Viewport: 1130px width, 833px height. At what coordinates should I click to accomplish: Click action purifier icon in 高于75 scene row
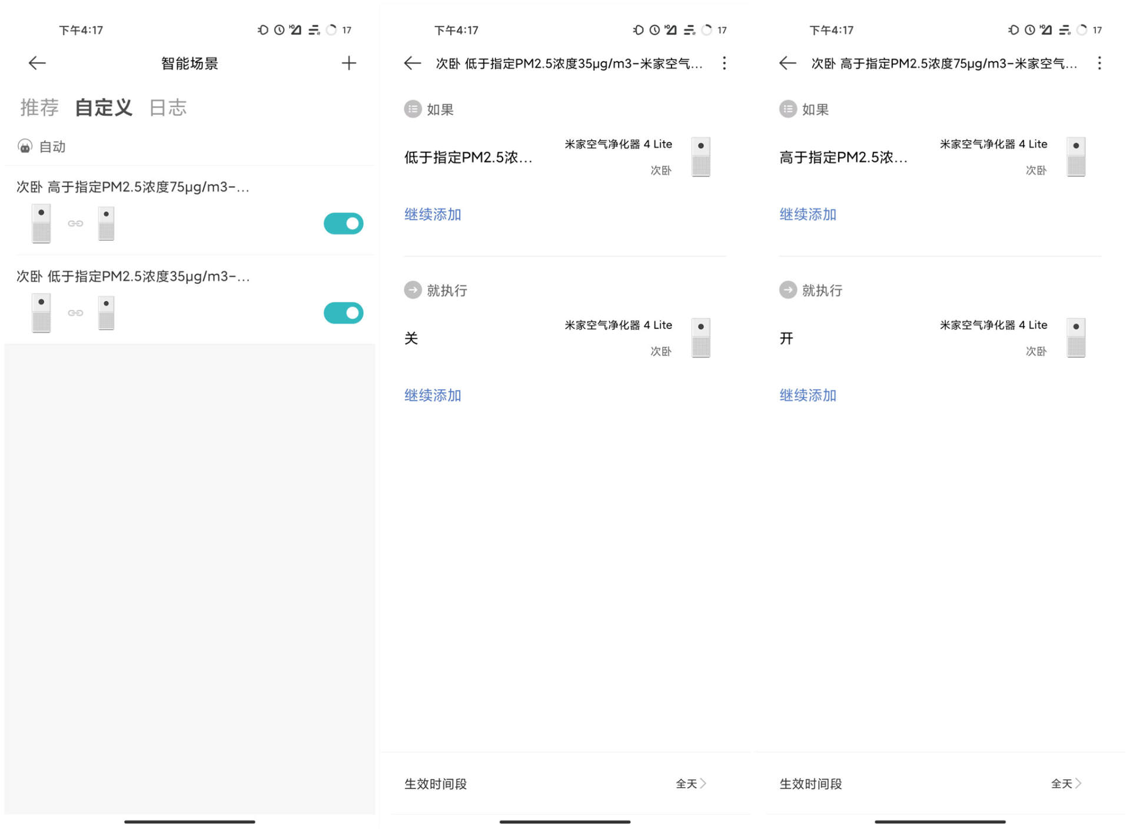click(106, 224)
